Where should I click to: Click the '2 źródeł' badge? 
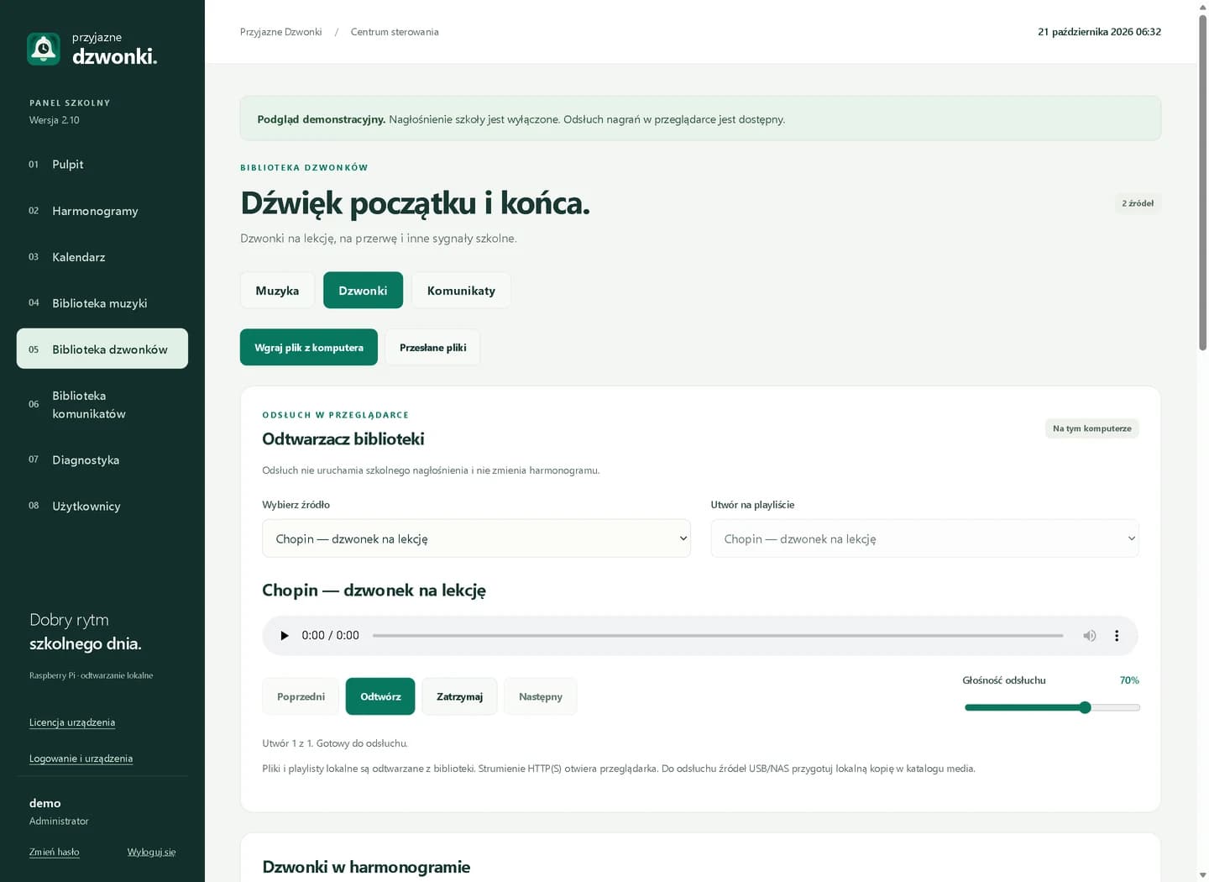[1138, 203]
